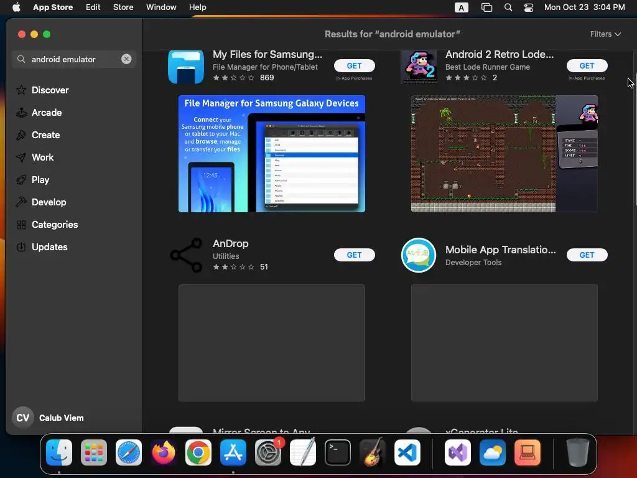This screenshot has height=478, width=637.
Task: Click the App Store Dock icon
Action: tap(233, 452)
